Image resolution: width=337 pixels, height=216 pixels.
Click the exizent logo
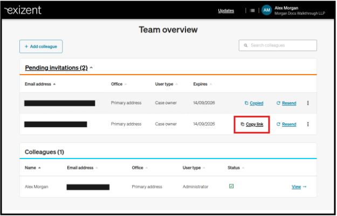[23, 10]
